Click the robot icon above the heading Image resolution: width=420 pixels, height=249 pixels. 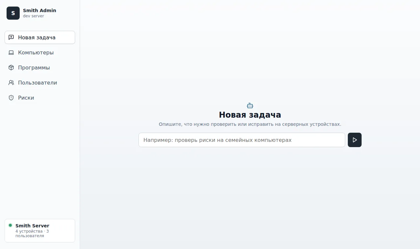pos(250,105)
